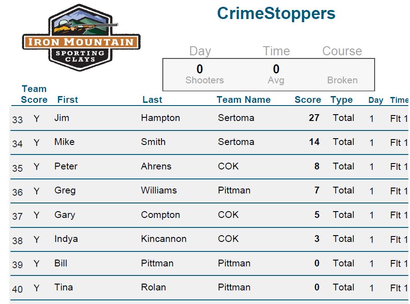Viewport: 410px width, 304px height.
Task: Click the Type column header
Action: click(342, 100)
